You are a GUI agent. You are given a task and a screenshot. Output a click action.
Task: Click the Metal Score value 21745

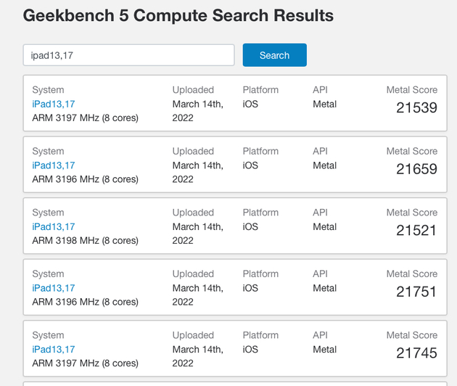pos(416,353)
